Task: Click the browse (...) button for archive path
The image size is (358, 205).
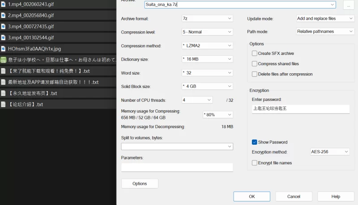Action: click(349, 5)
